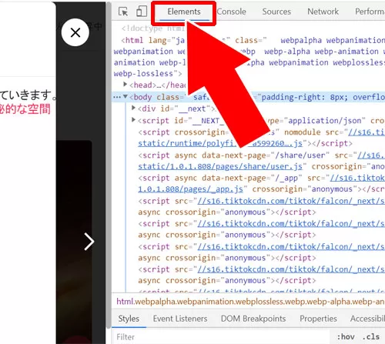
Task: Open the share/user.js source link
Action: pos(220,167)
